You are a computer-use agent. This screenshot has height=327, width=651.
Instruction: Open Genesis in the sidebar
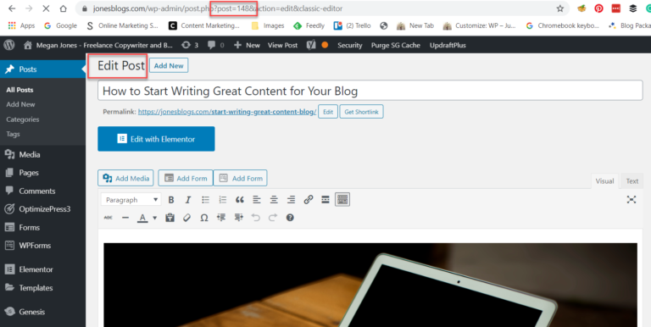pos(42,312)
